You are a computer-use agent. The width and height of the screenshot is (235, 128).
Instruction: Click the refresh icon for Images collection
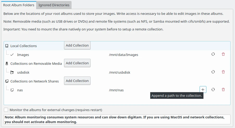pyautogui.click(x=213, y=54)
